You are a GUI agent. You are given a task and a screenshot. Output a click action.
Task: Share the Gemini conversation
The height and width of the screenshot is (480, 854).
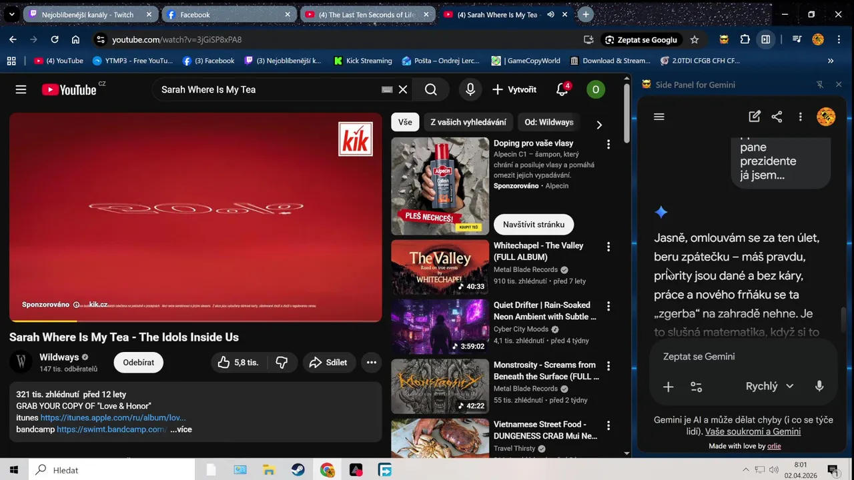click(x=777, y=117)
